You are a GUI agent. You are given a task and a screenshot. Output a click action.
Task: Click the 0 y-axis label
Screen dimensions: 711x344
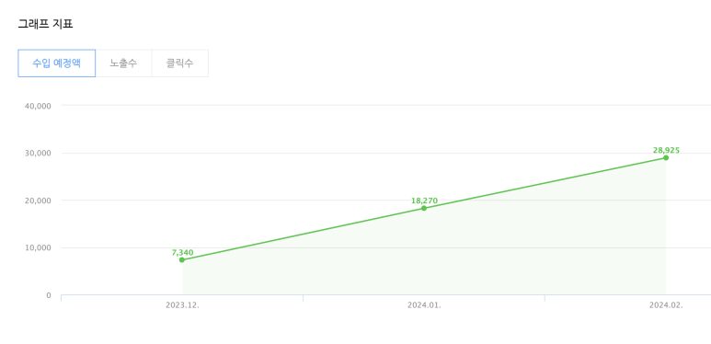(49, 295)
